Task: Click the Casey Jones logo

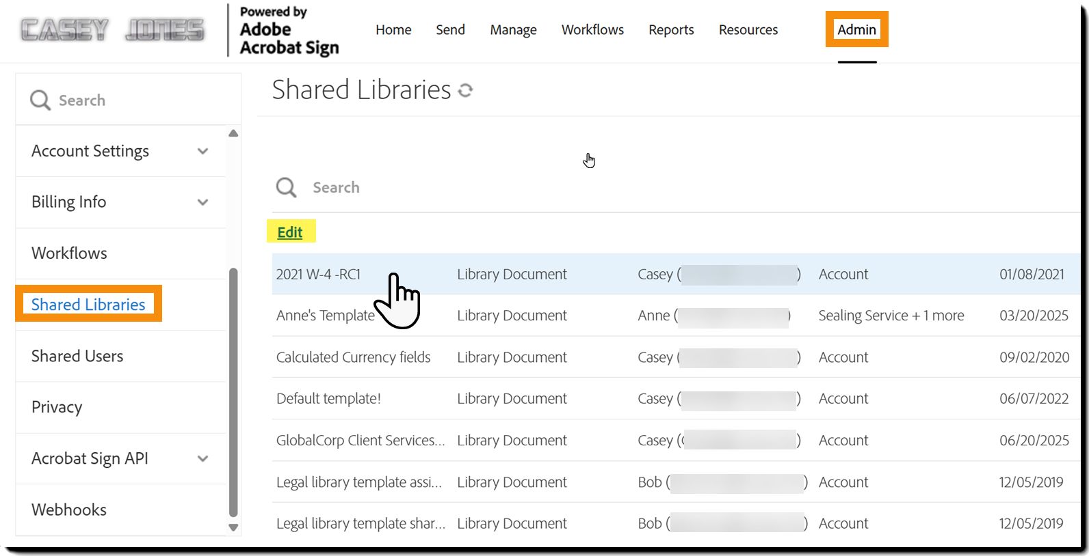Action: [x=113, y=30]
